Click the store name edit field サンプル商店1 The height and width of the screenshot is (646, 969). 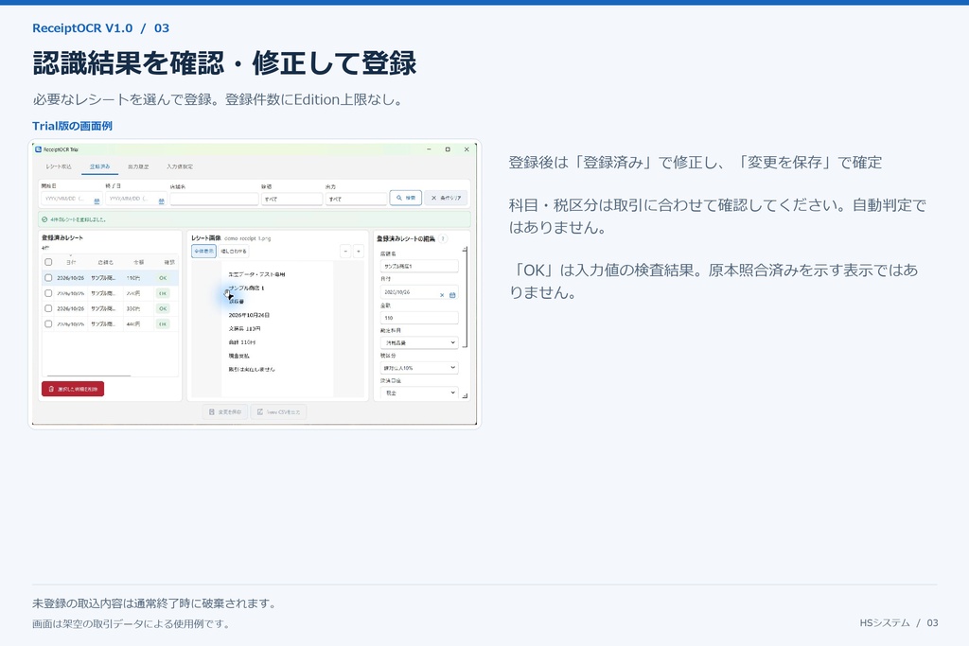[419, 266]
